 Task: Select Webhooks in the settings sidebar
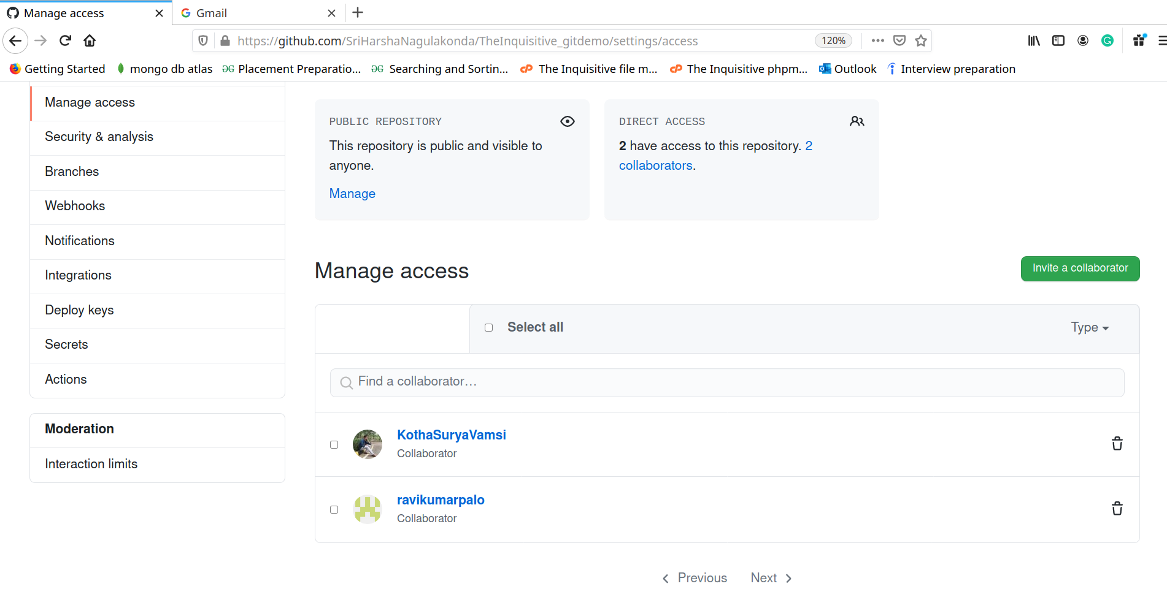pos(75,205)
